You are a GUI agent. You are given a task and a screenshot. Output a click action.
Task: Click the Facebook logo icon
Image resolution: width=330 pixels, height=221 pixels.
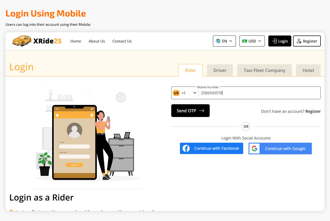point(186,148)
